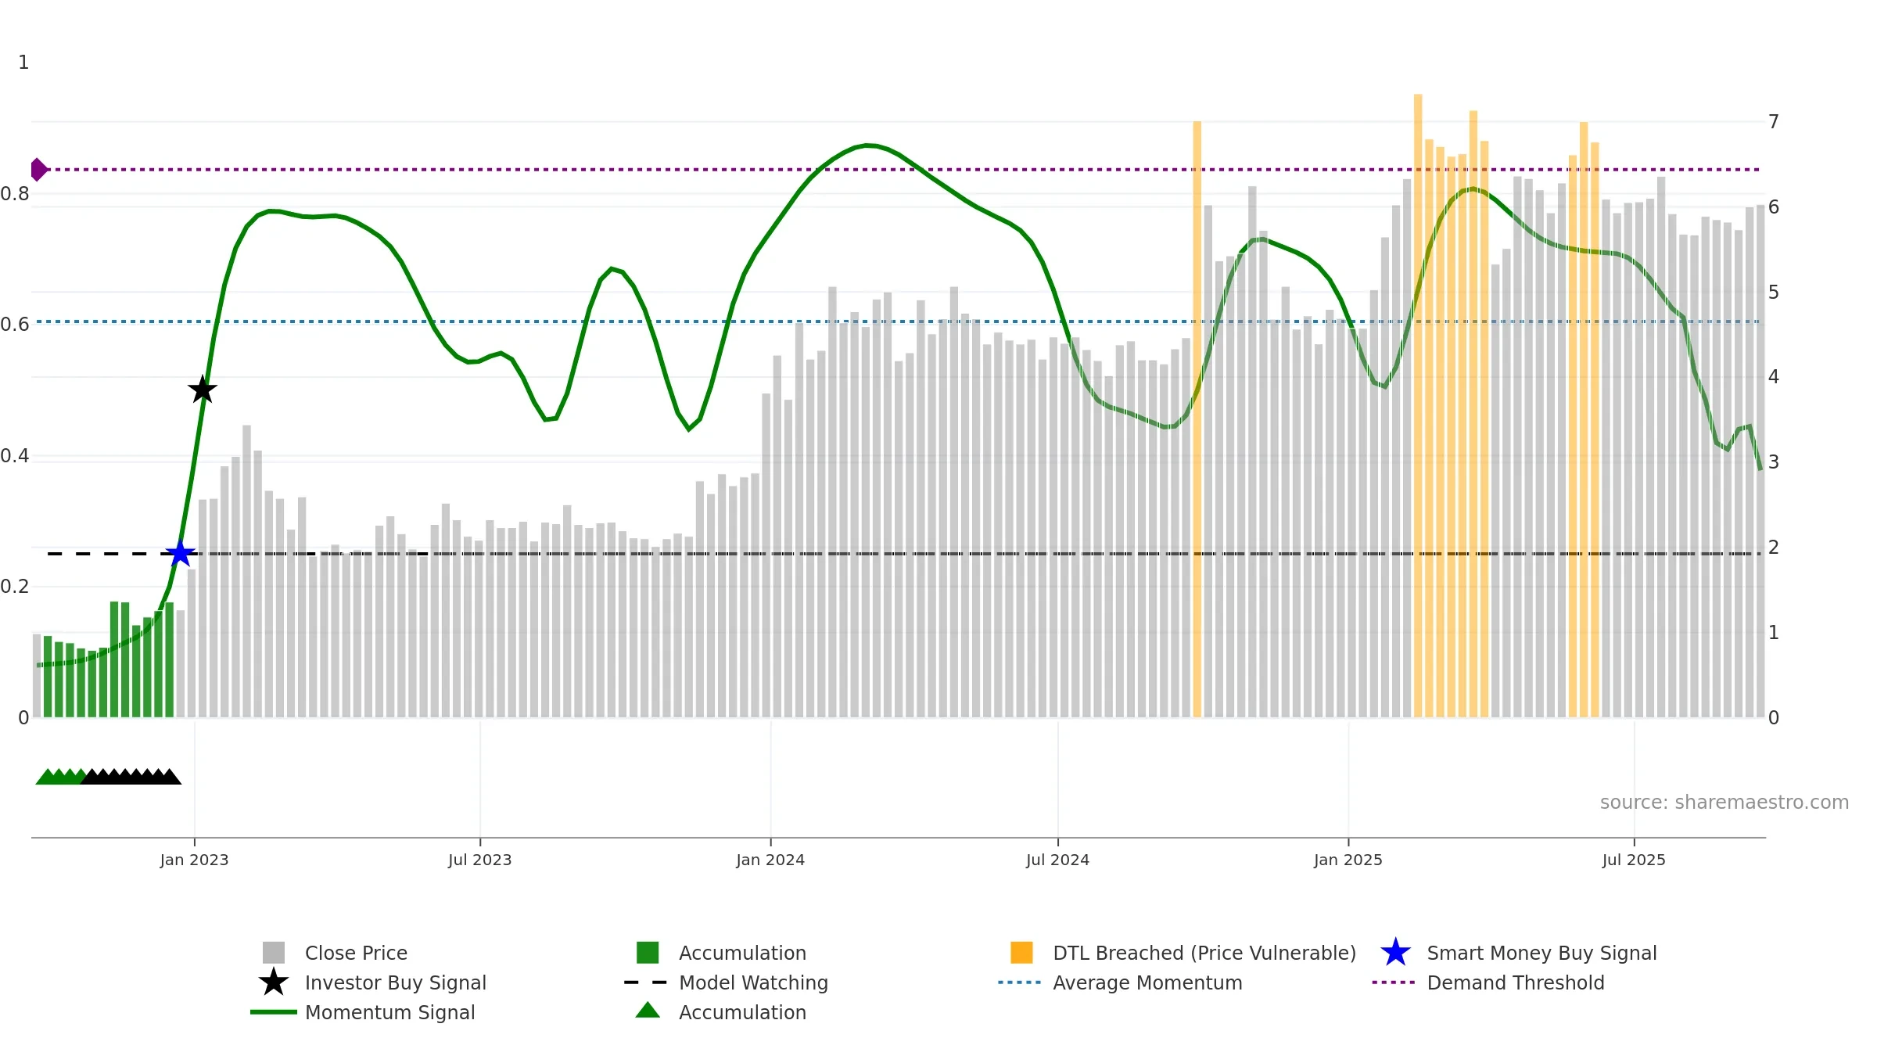Click the tallest orange DTL Breached bar
This screenshot has width=1877, height=1056.
(1418, 406)
